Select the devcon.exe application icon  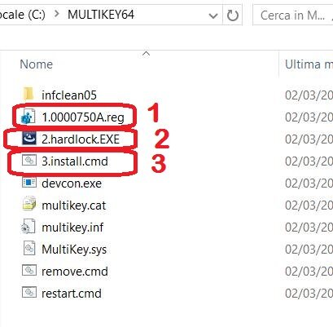[29, 183]
